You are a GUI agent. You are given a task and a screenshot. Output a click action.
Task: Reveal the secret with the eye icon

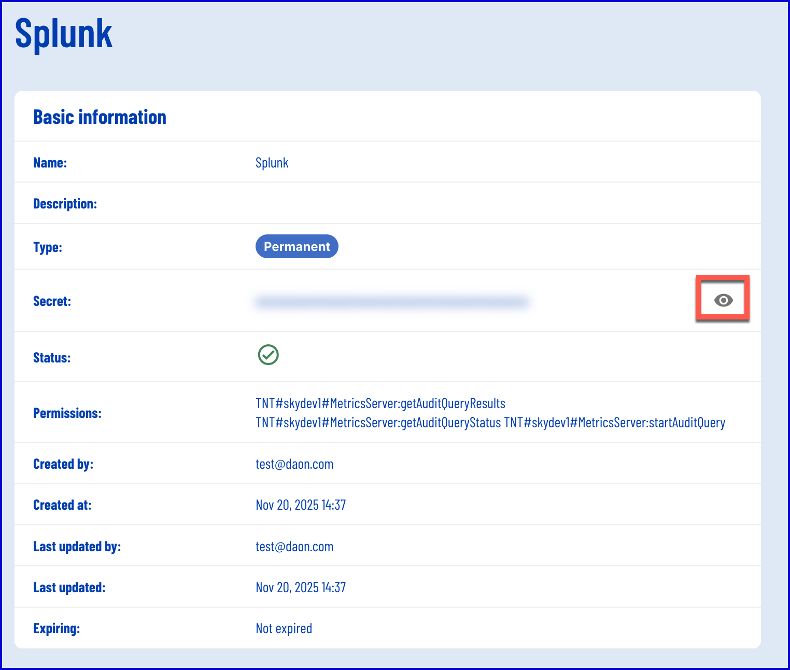(723, 300)
